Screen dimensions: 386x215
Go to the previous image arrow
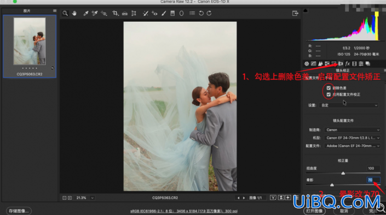[x=238, y=198]
